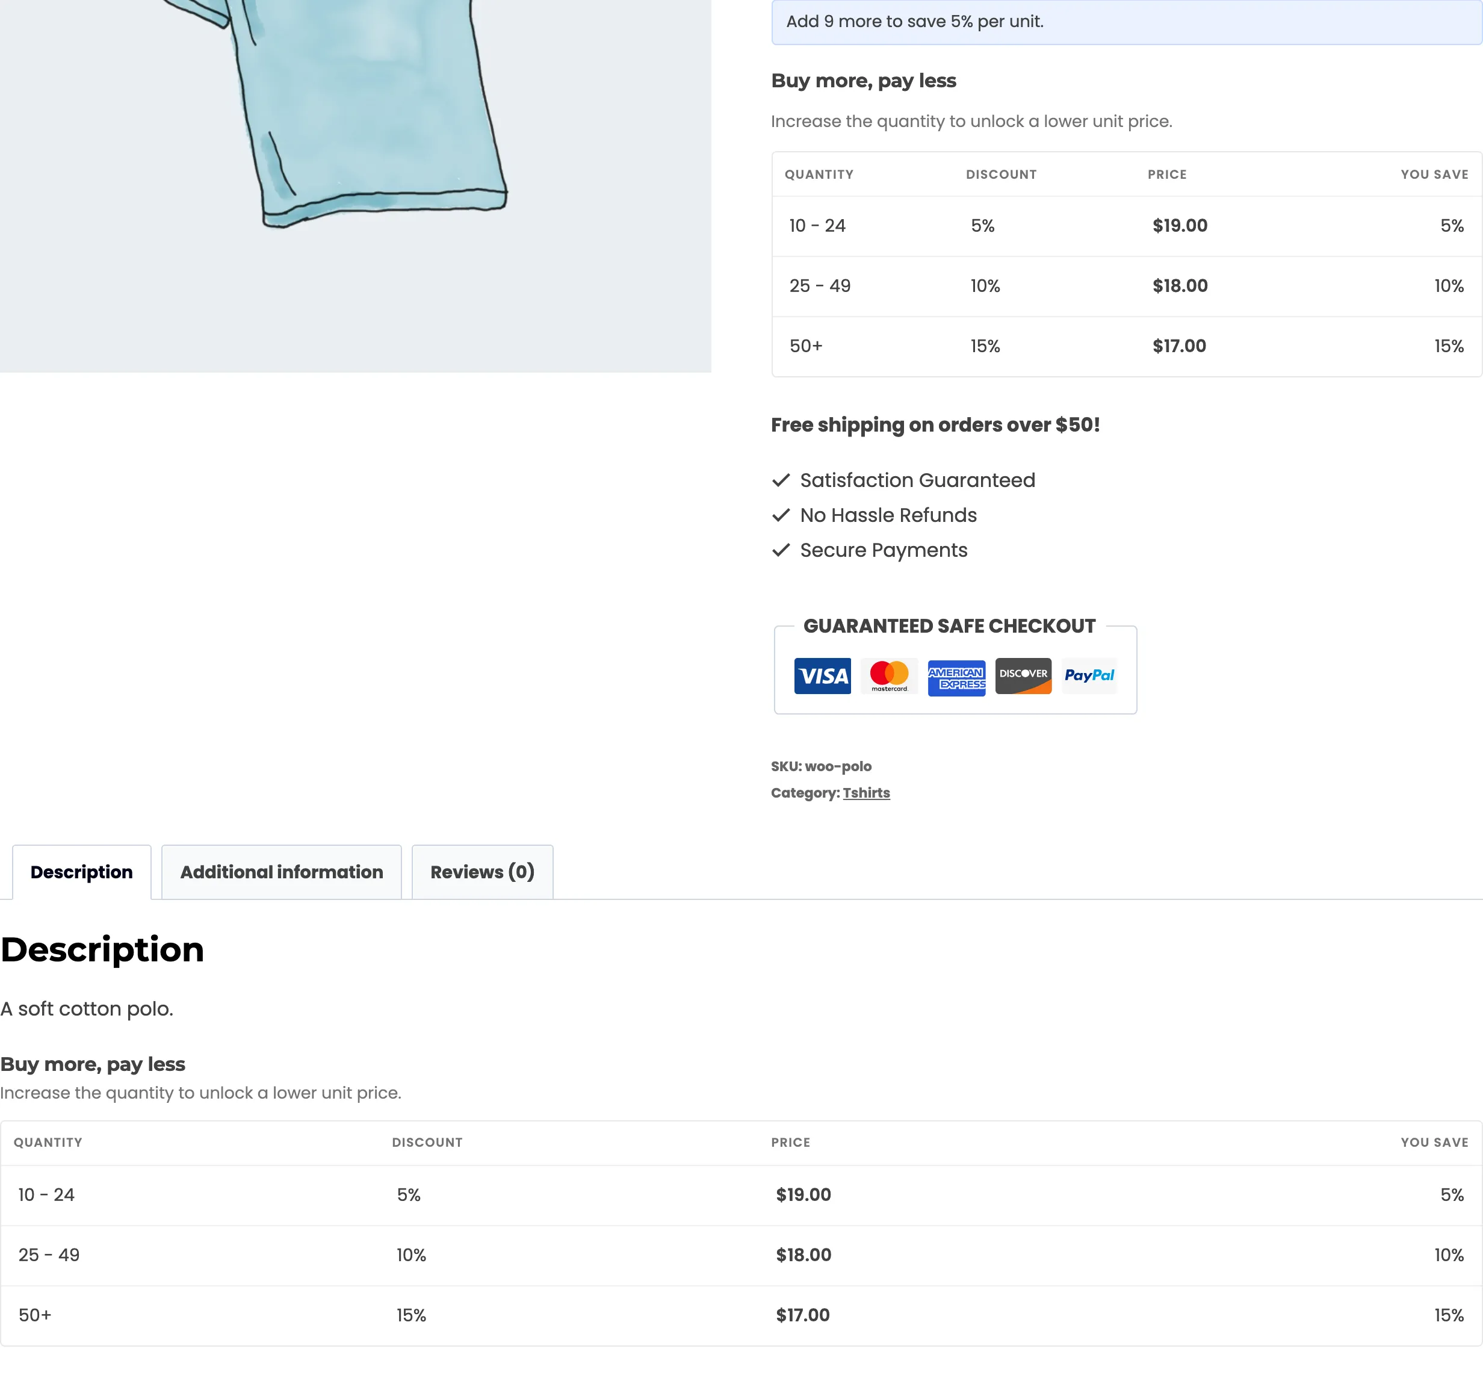Click the 'SKU: woo-polo' text

[x=820, y=767]
